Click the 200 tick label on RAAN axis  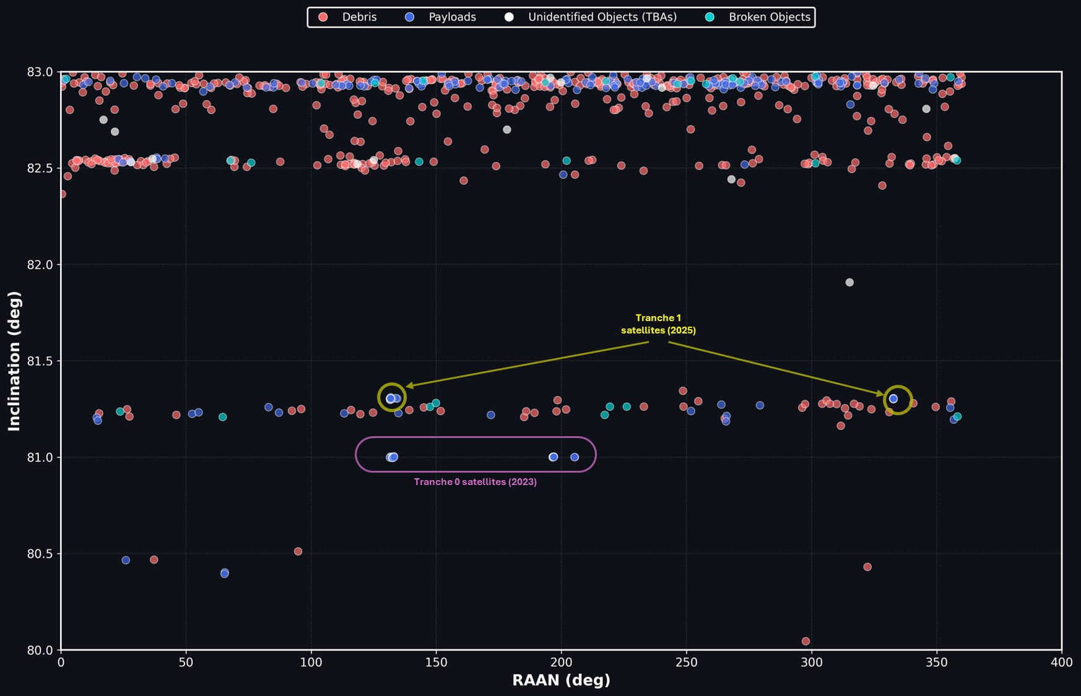[x=562, y=663]
